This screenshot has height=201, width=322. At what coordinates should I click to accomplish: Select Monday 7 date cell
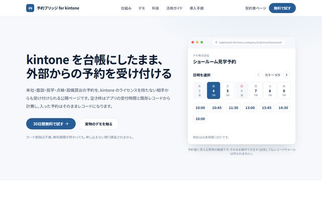tap(256, 90)
